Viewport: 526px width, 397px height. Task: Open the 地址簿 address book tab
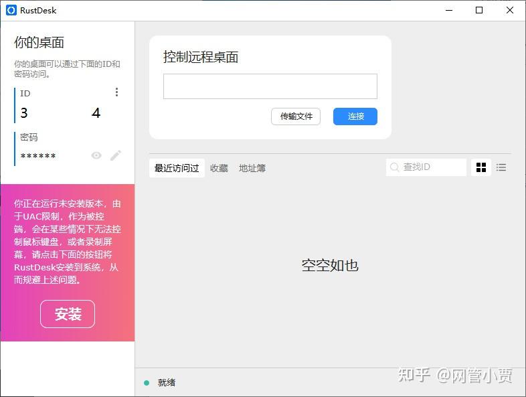252,168
